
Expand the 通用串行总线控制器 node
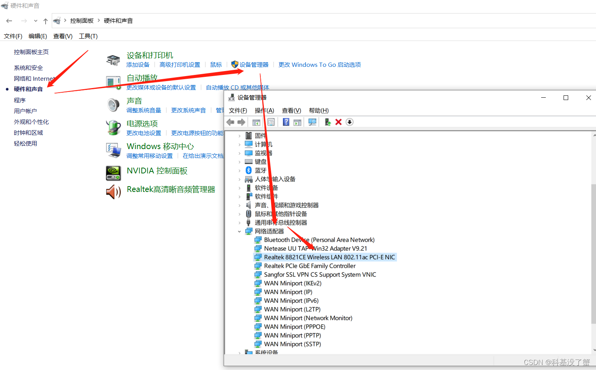point(239,223)
